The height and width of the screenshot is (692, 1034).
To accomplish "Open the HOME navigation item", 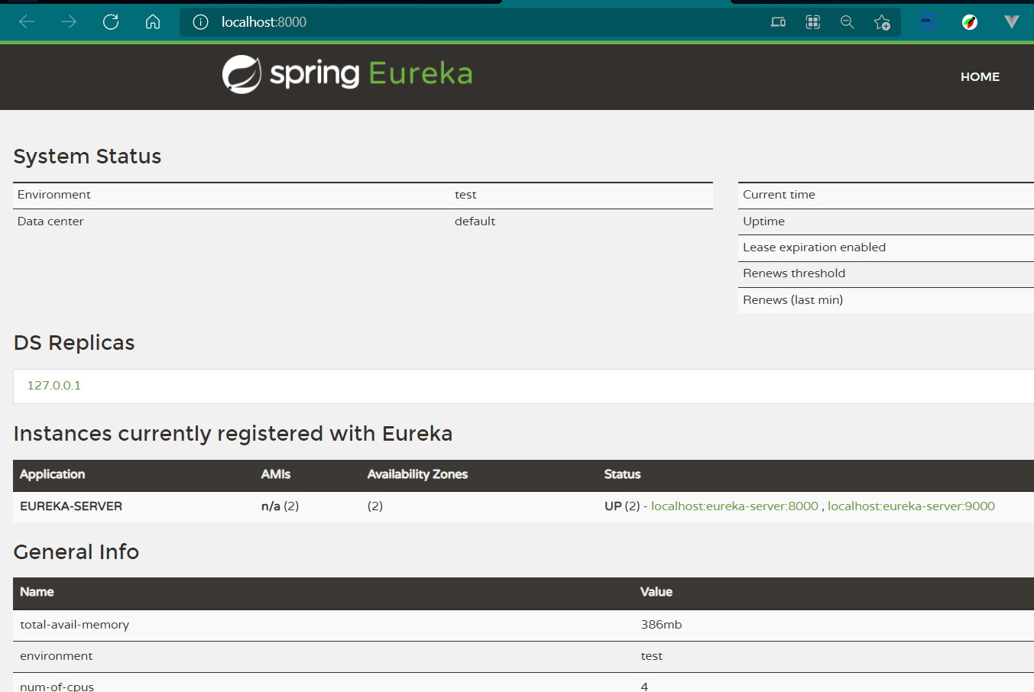I will (x=980, y=76).
